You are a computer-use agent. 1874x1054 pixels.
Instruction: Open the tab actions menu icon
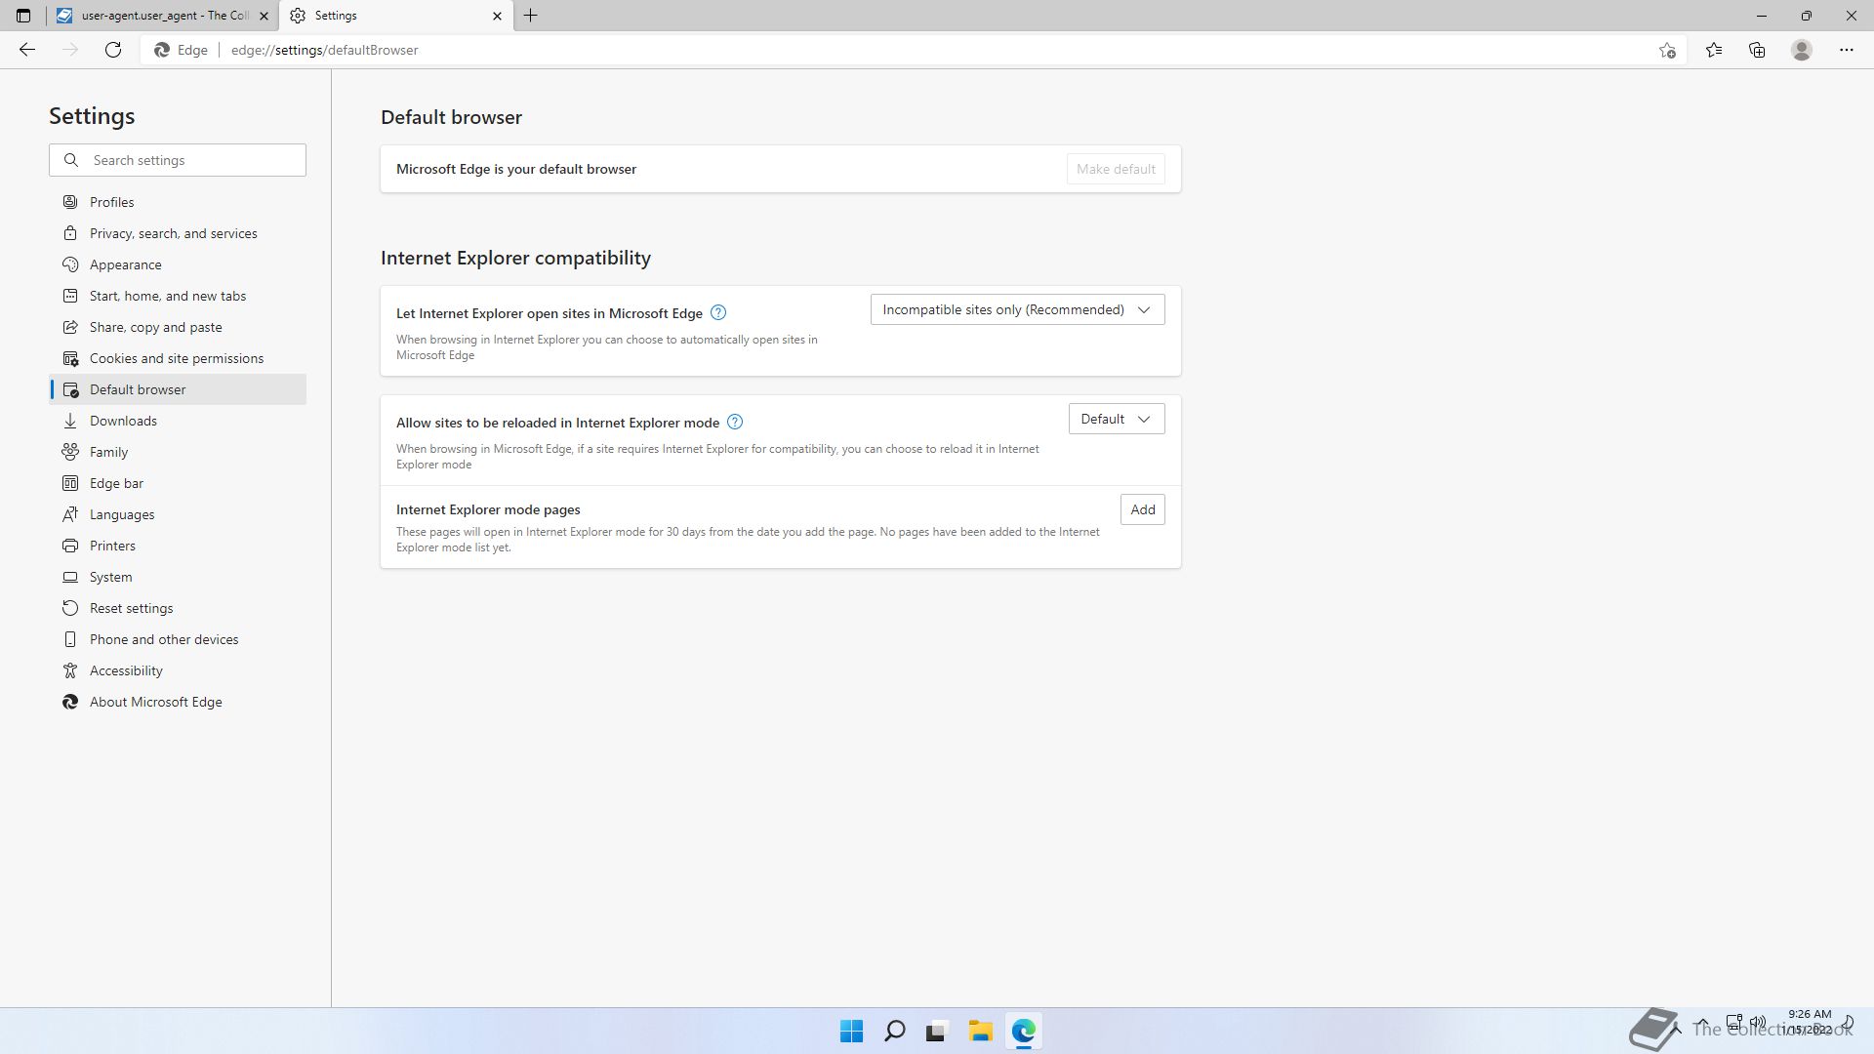(x=23, y=16)
